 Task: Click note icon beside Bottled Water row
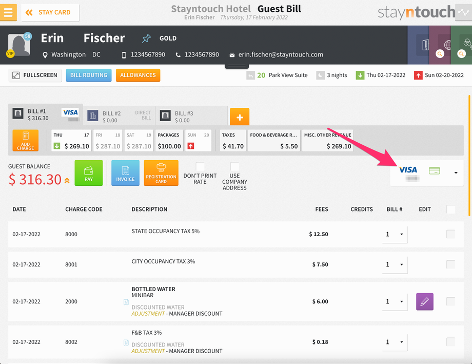(126, 302)
